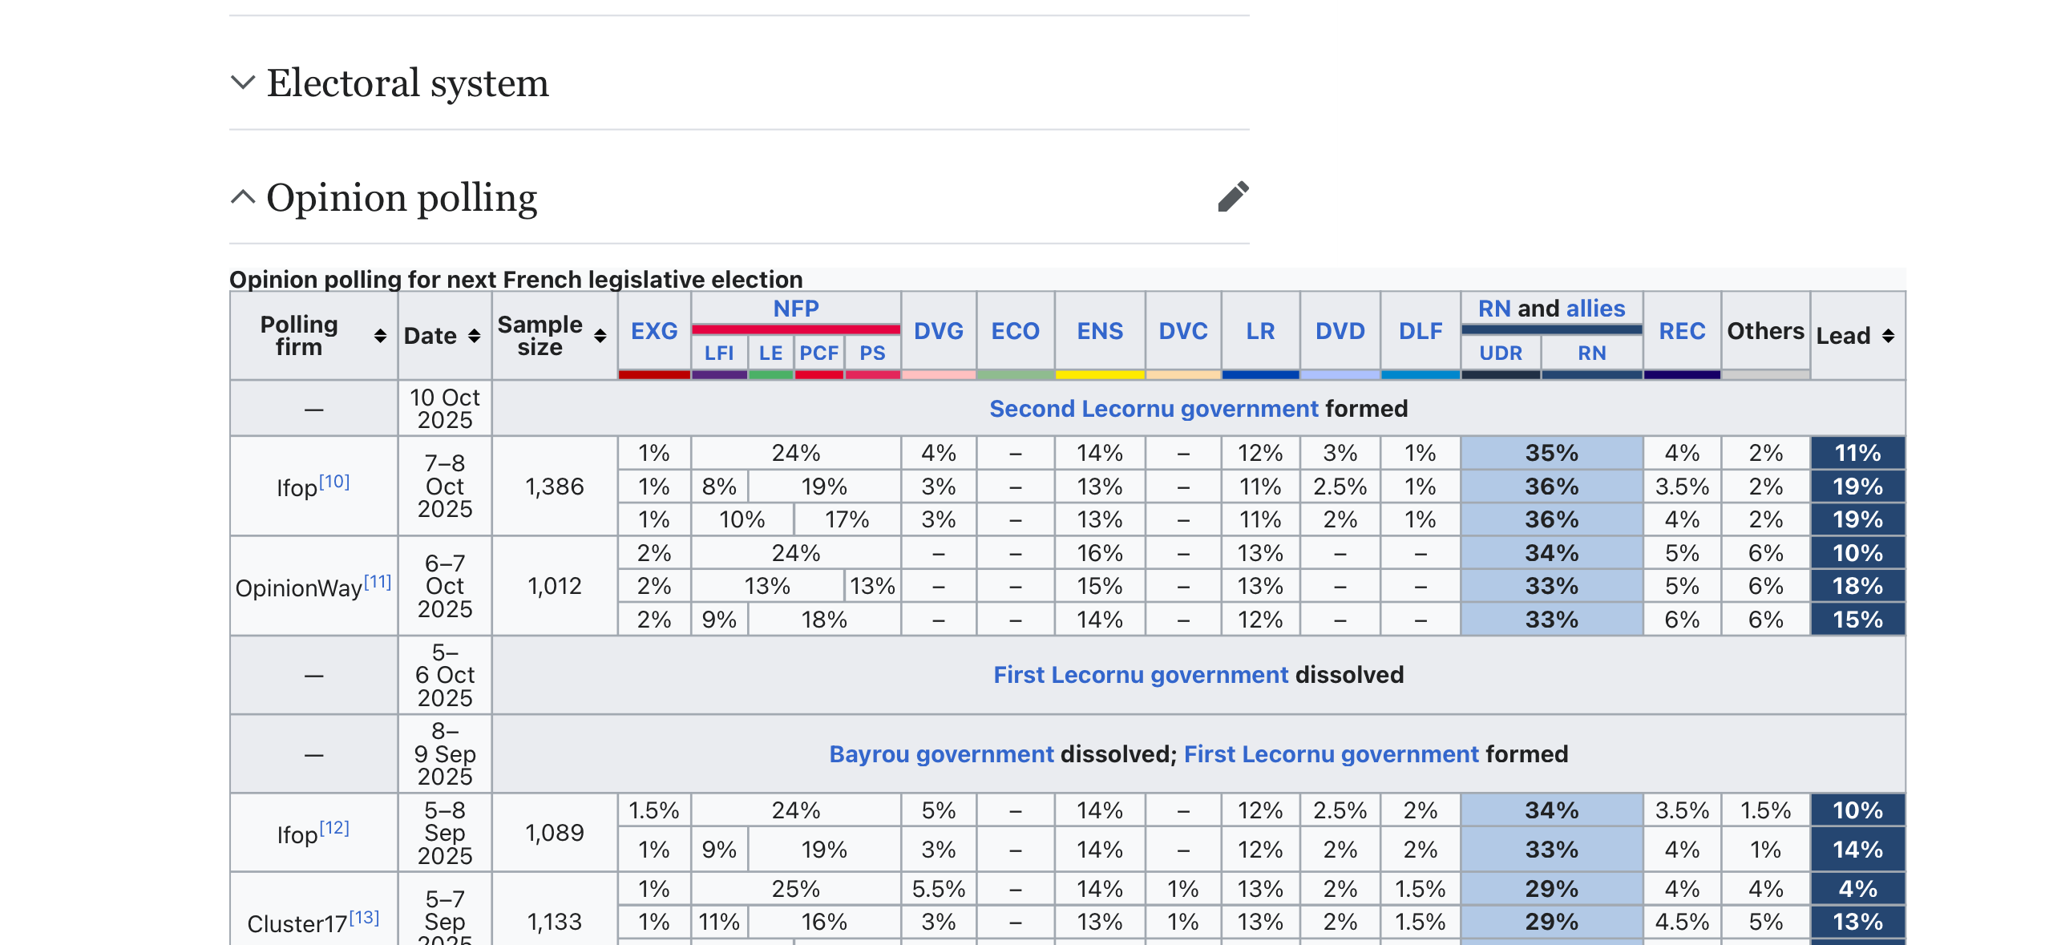
Task: Sort table by Date arrows
Action: pyautogui.click(x=475, y=336)
